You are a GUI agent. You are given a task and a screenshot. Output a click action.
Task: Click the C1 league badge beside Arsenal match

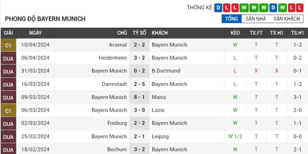coord(8,45)
